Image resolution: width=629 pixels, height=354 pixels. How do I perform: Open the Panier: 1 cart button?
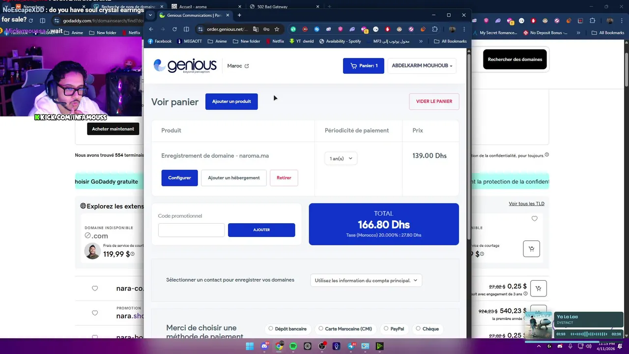point(364,65)
